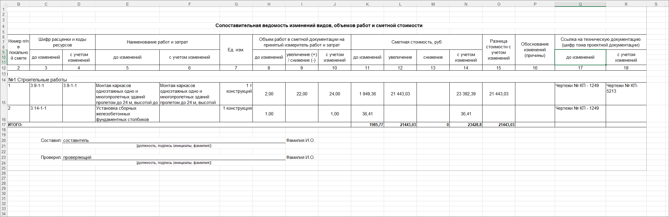Click the 'Проверил:' label
Image resolution: width=669 pixels, height=217 pixels.
(51, 157)
